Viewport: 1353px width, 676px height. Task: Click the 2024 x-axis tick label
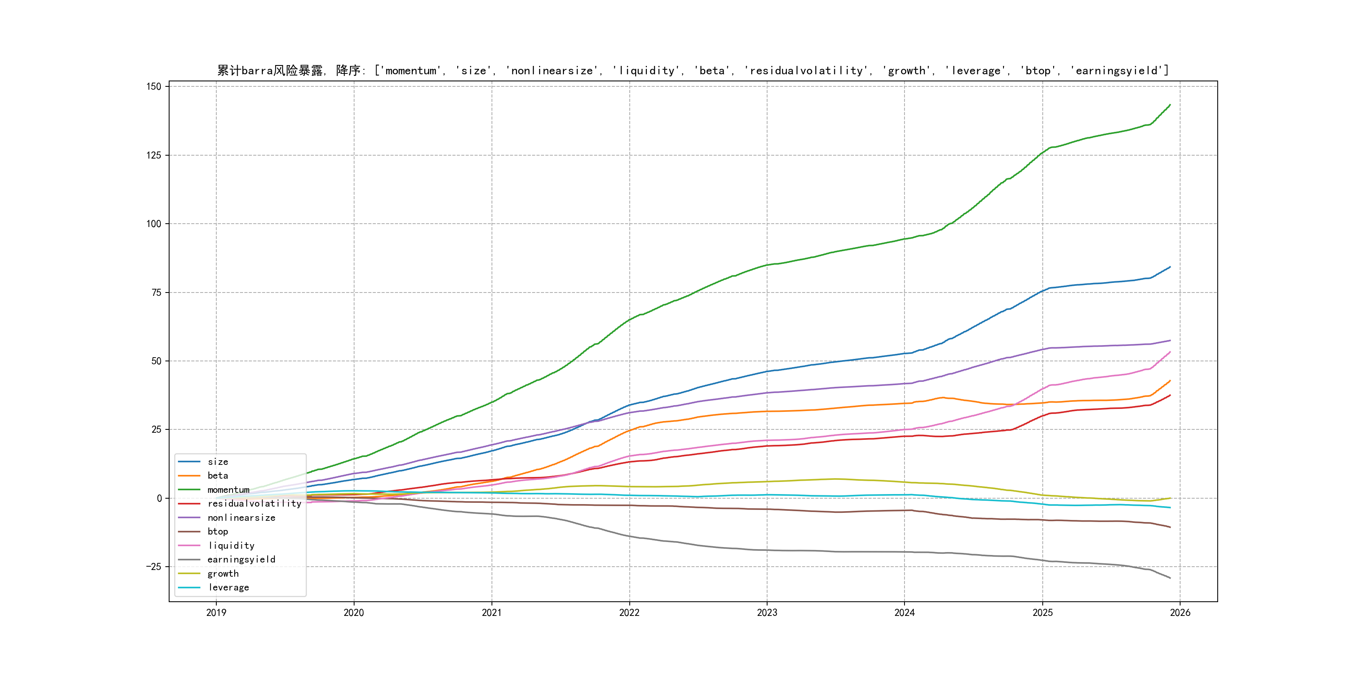coord(905,613)
